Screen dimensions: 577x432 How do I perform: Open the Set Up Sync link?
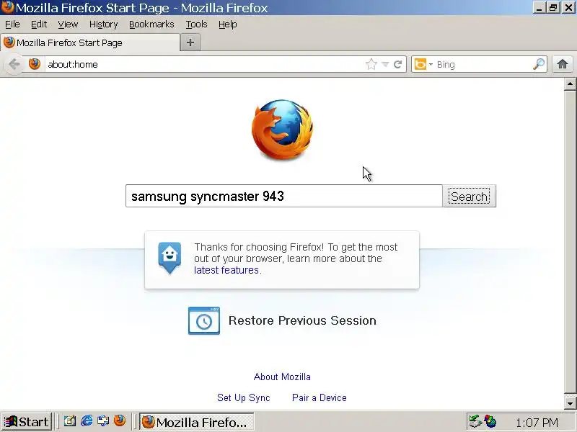[x=244, y=397]
